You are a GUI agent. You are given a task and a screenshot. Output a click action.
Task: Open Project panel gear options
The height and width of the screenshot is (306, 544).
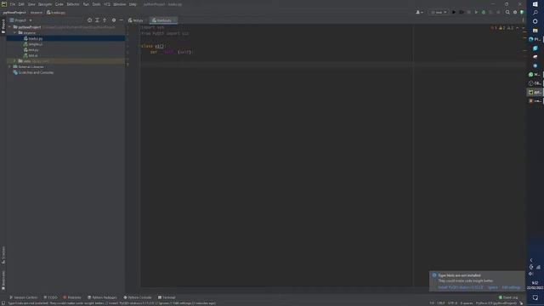pyautogui.click(x=114, y=20)
